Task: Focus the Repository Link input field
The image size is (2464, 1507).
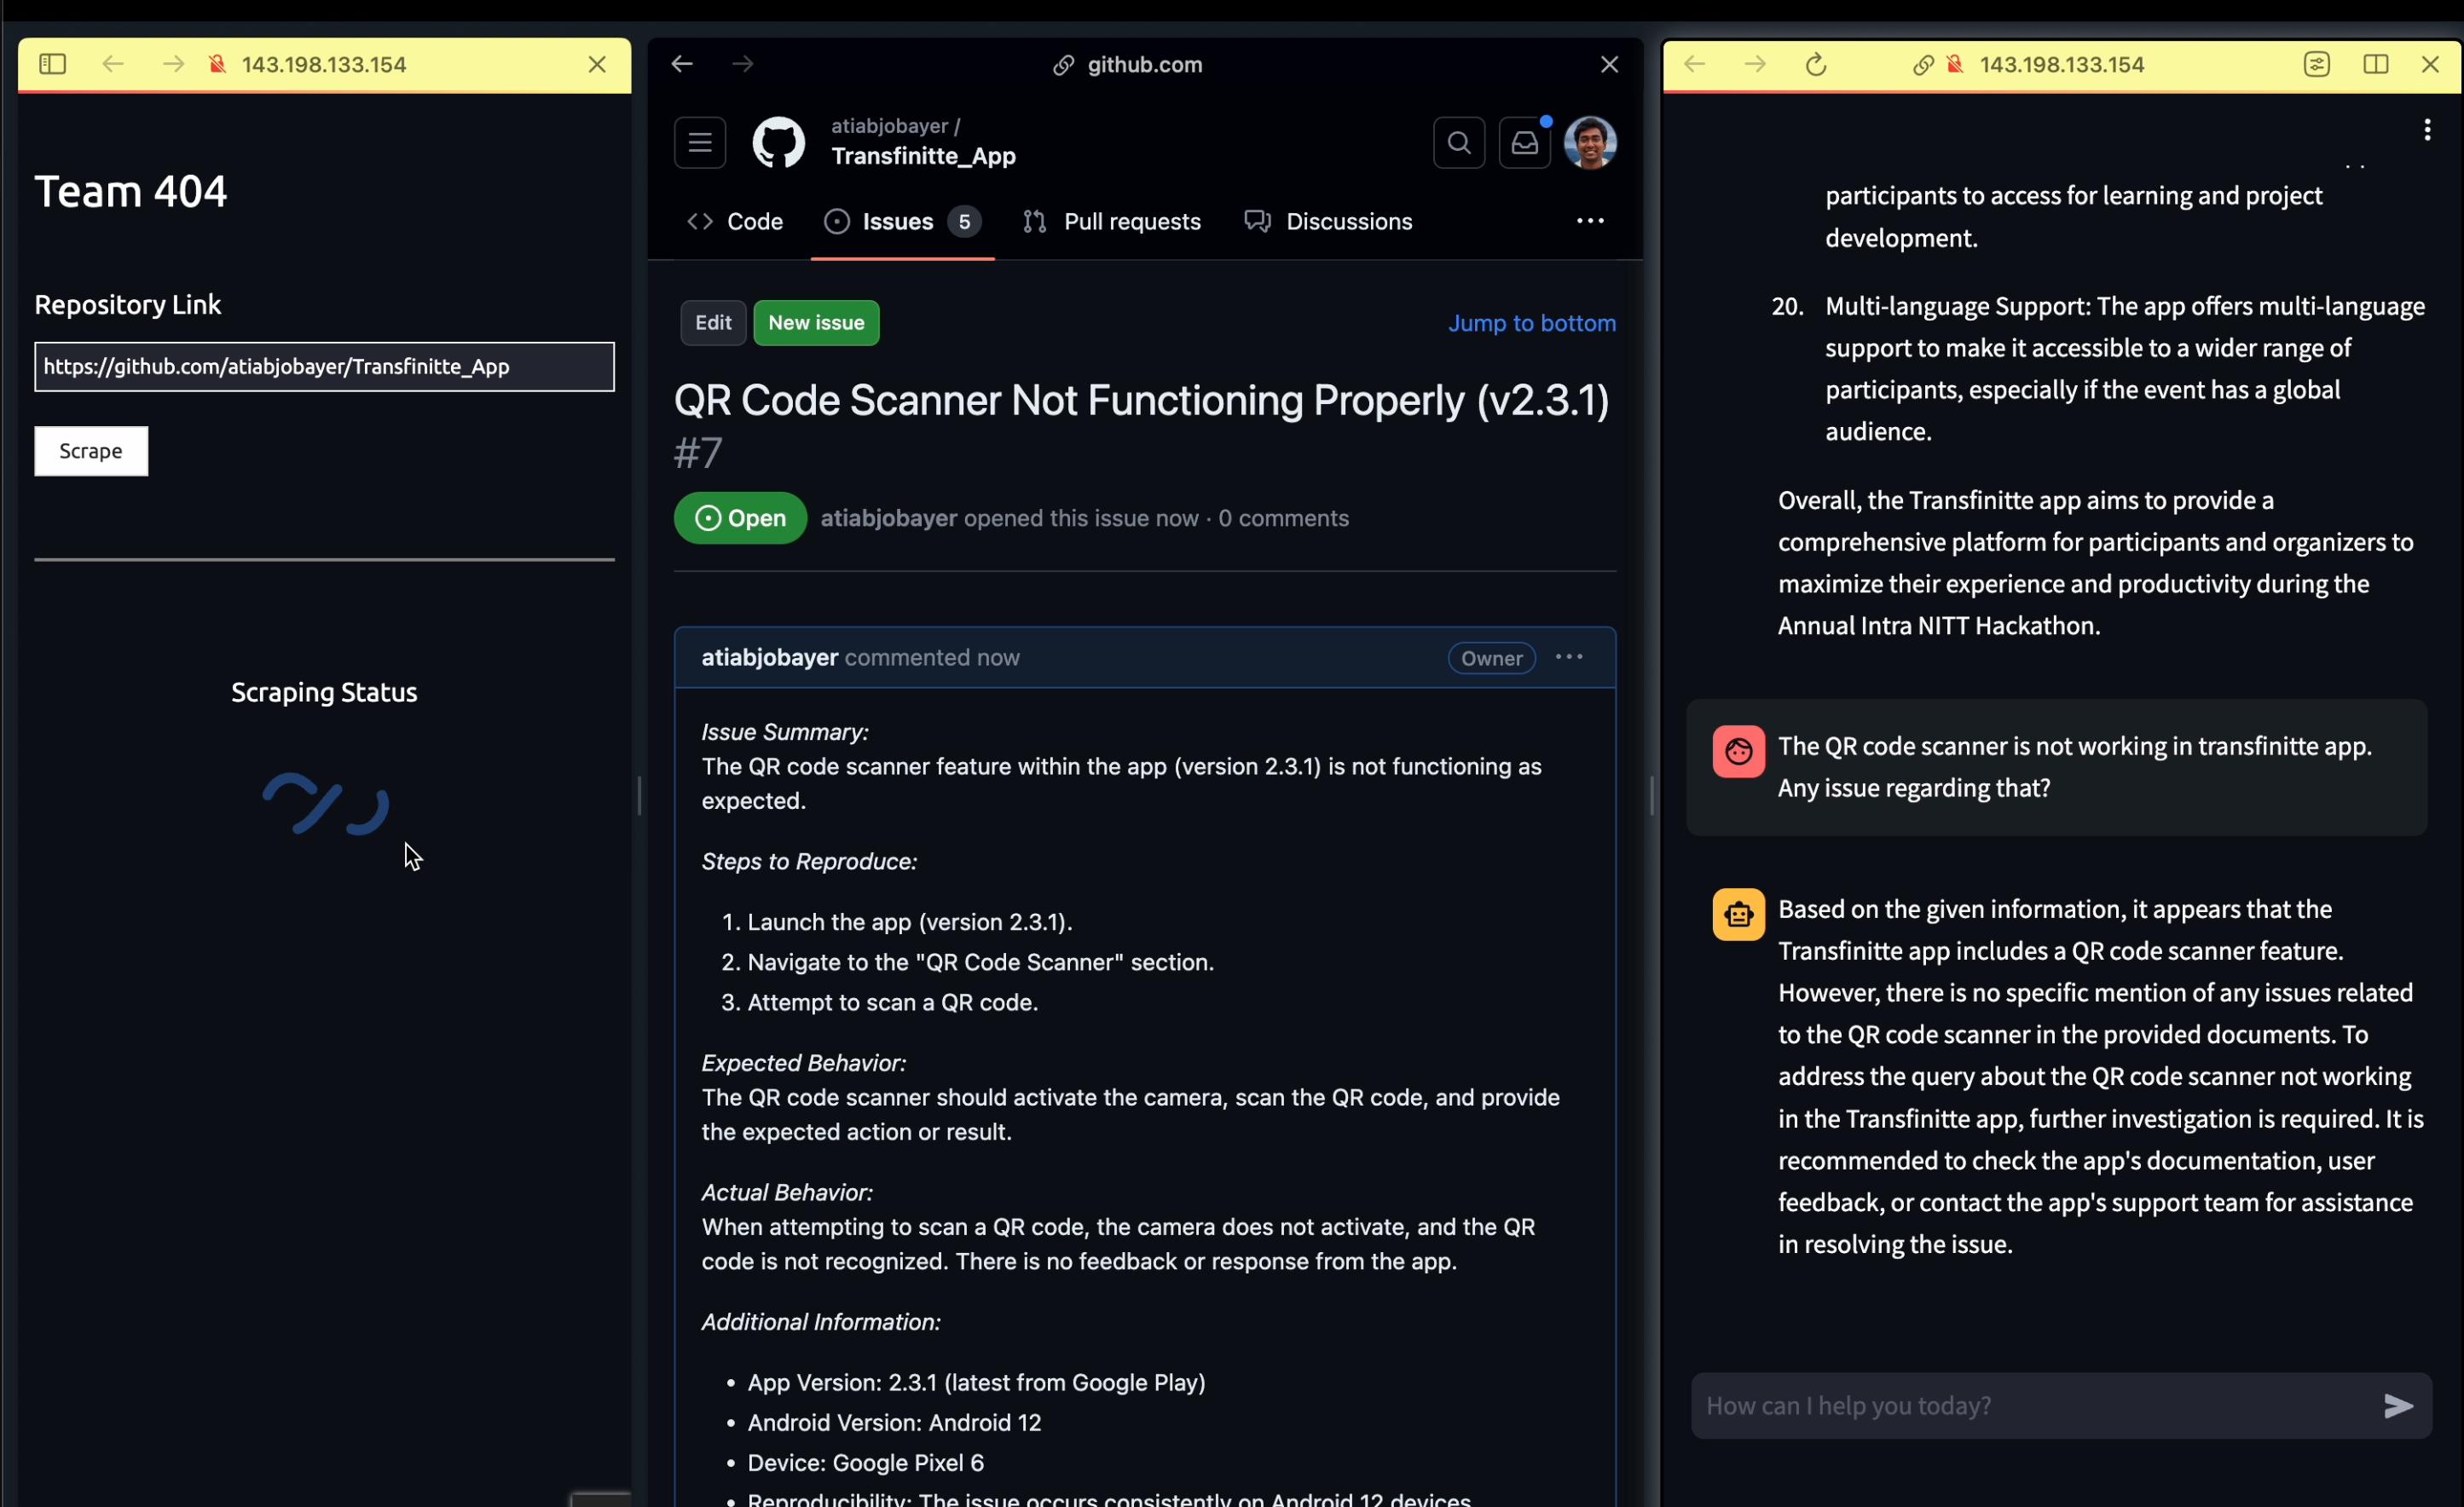Action: 324,367
